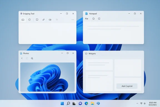Click the Notepad toolbar icon farthest from File

point(99,19)
